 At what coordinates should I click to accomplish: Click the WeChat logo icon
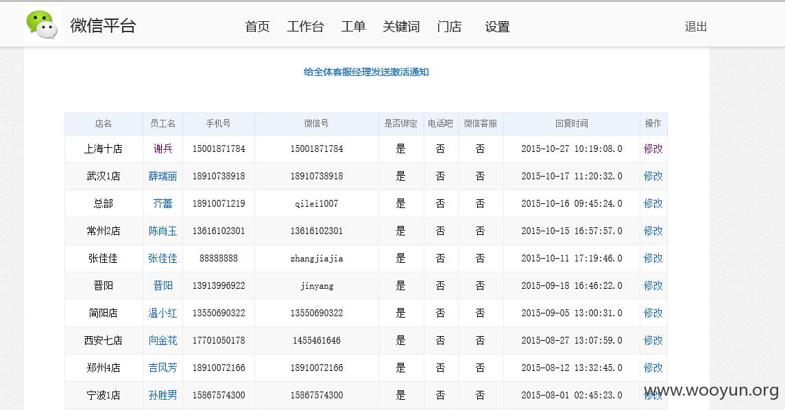pos(42,25)
